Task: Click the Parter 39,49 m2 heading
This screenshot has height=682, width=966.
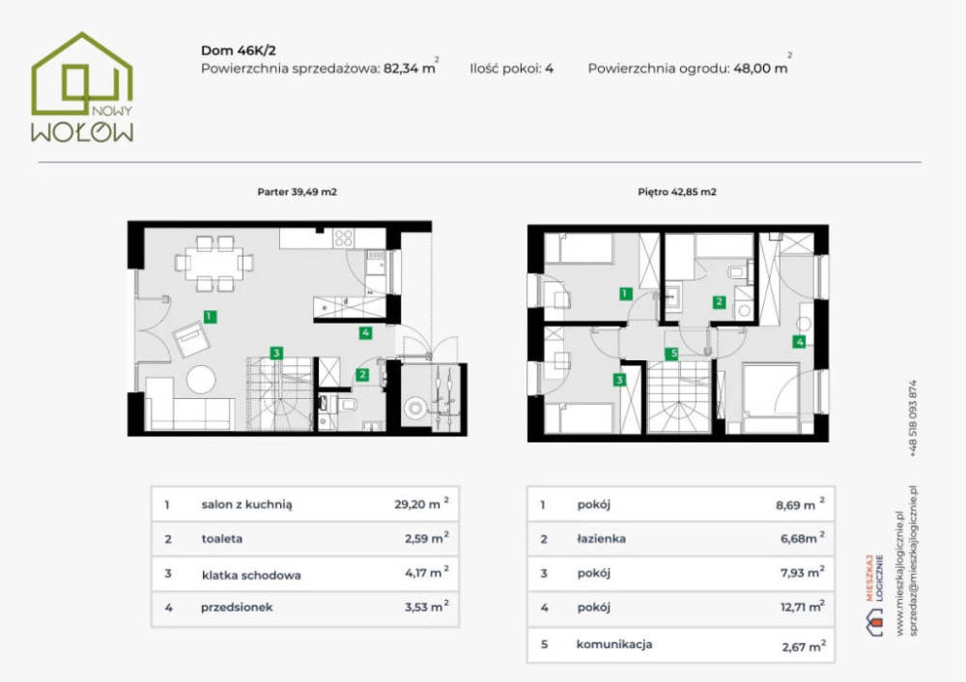Action: pos(297,191)
